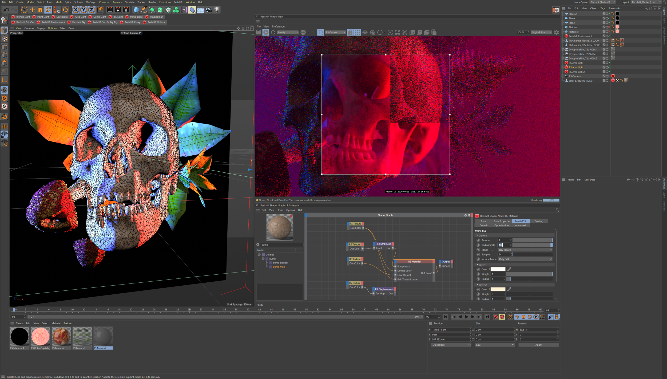The image size is (667, 379).
Task: Click the Layer 1 white color swatch
Action: point(498,269)
